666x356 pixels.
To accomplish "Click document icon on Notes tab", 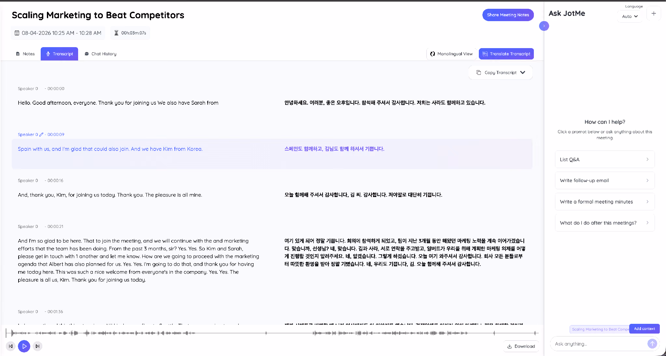I will pyautogui.click(x=18, y=54).
